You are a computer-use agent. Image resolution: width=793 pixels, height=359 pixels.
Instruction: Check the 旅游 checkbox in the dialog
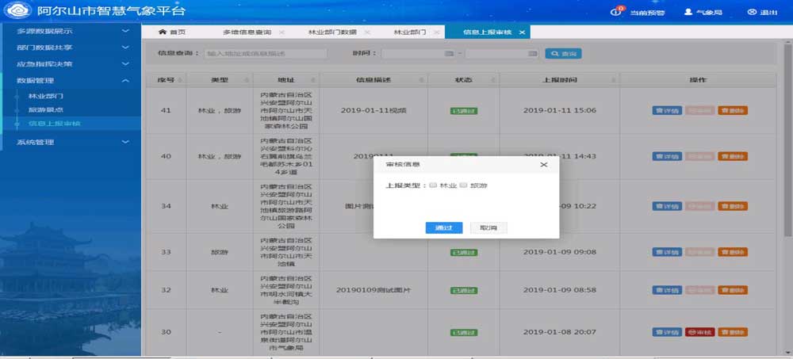(x=464, y=185)
